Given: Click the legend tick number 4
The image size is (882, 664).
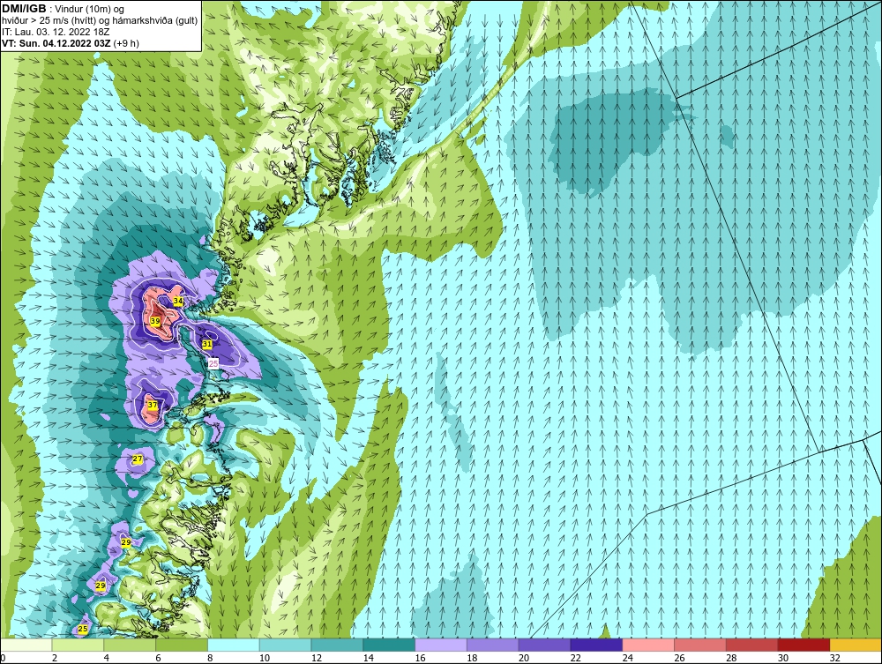Looking at the screenshot, I should tap(107, 658).
